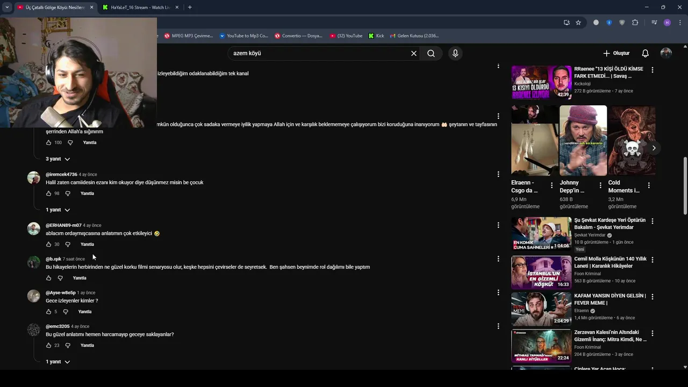Viewport: 688px width, 387px height.
Task: Open options menu for @ERHAN89-m07 comment
Action: [498, 225]
